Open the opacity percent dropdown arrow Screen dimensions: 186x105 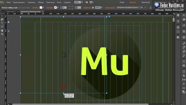[x=102, y=8]
